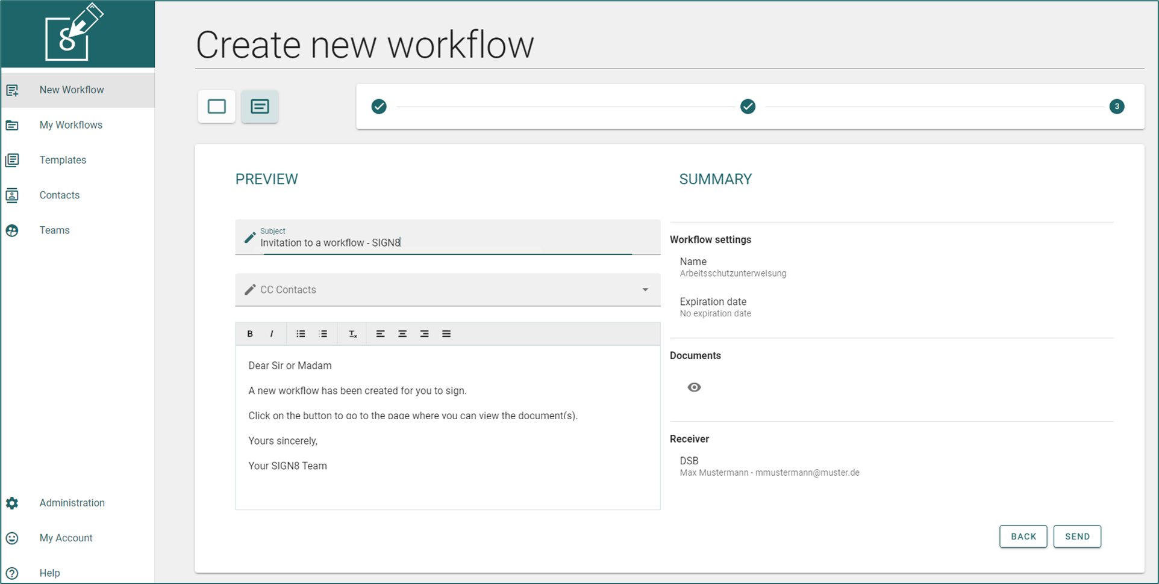
Task: Toggle bold formatting
Action: [250, 334]
